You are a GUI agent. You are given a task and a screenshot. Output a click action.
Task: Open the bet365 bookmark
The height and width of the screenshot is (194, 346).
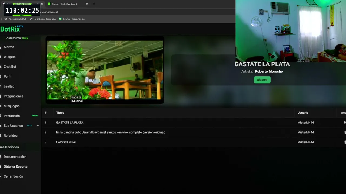coord(72,19)
